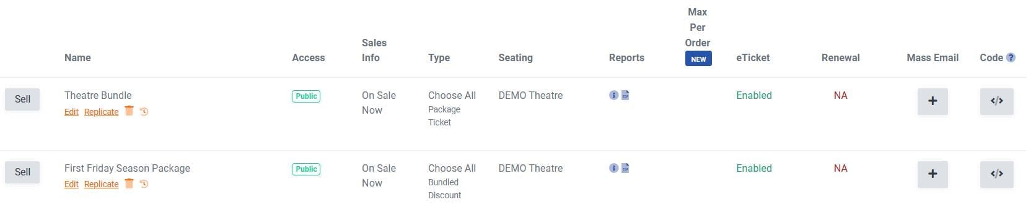Replicate the First Friday Season Package
The image size is (1036, 223).
[101, 184]
